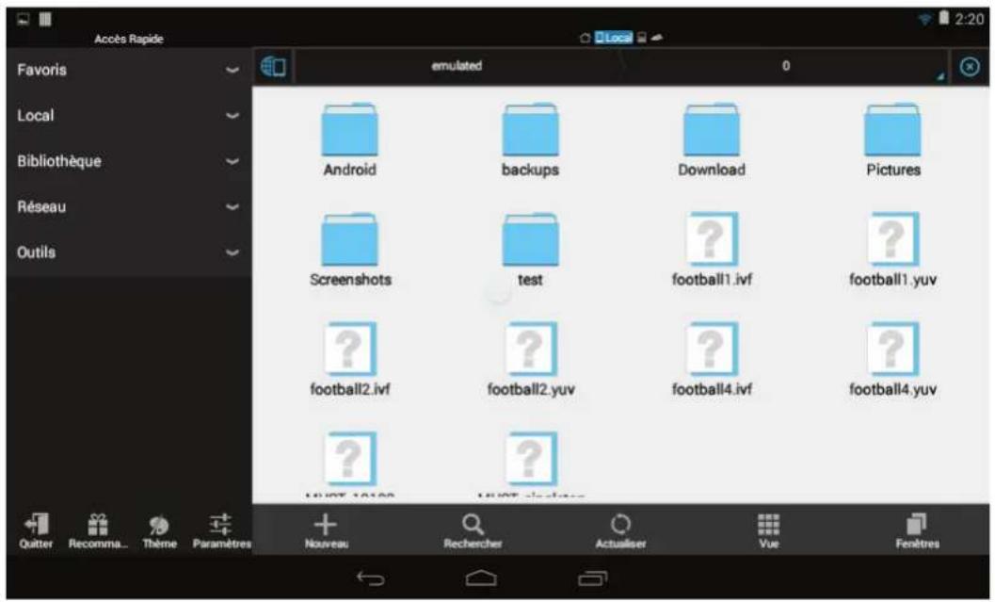This screenshot has width=995, height=602.
Task: Tap the battery indicator in status bar
Action: (x=944, y=19)
